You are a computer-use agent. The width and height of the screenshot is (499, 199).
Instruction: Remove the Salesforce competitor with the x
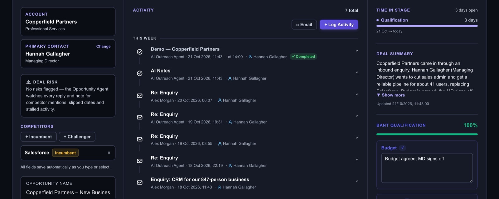coord(109,153)
